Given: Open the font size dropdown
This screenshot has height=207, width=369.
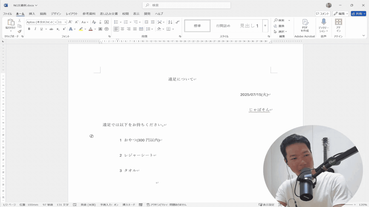Looking at the screenshot, I should [x=66, y=22].
